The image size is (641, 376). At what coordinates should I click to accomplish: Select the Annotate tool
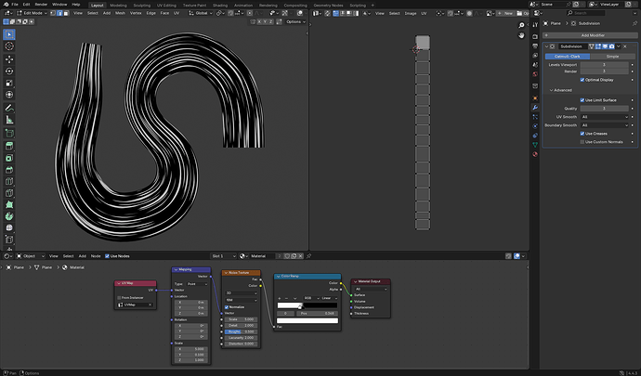click(9, 108)
